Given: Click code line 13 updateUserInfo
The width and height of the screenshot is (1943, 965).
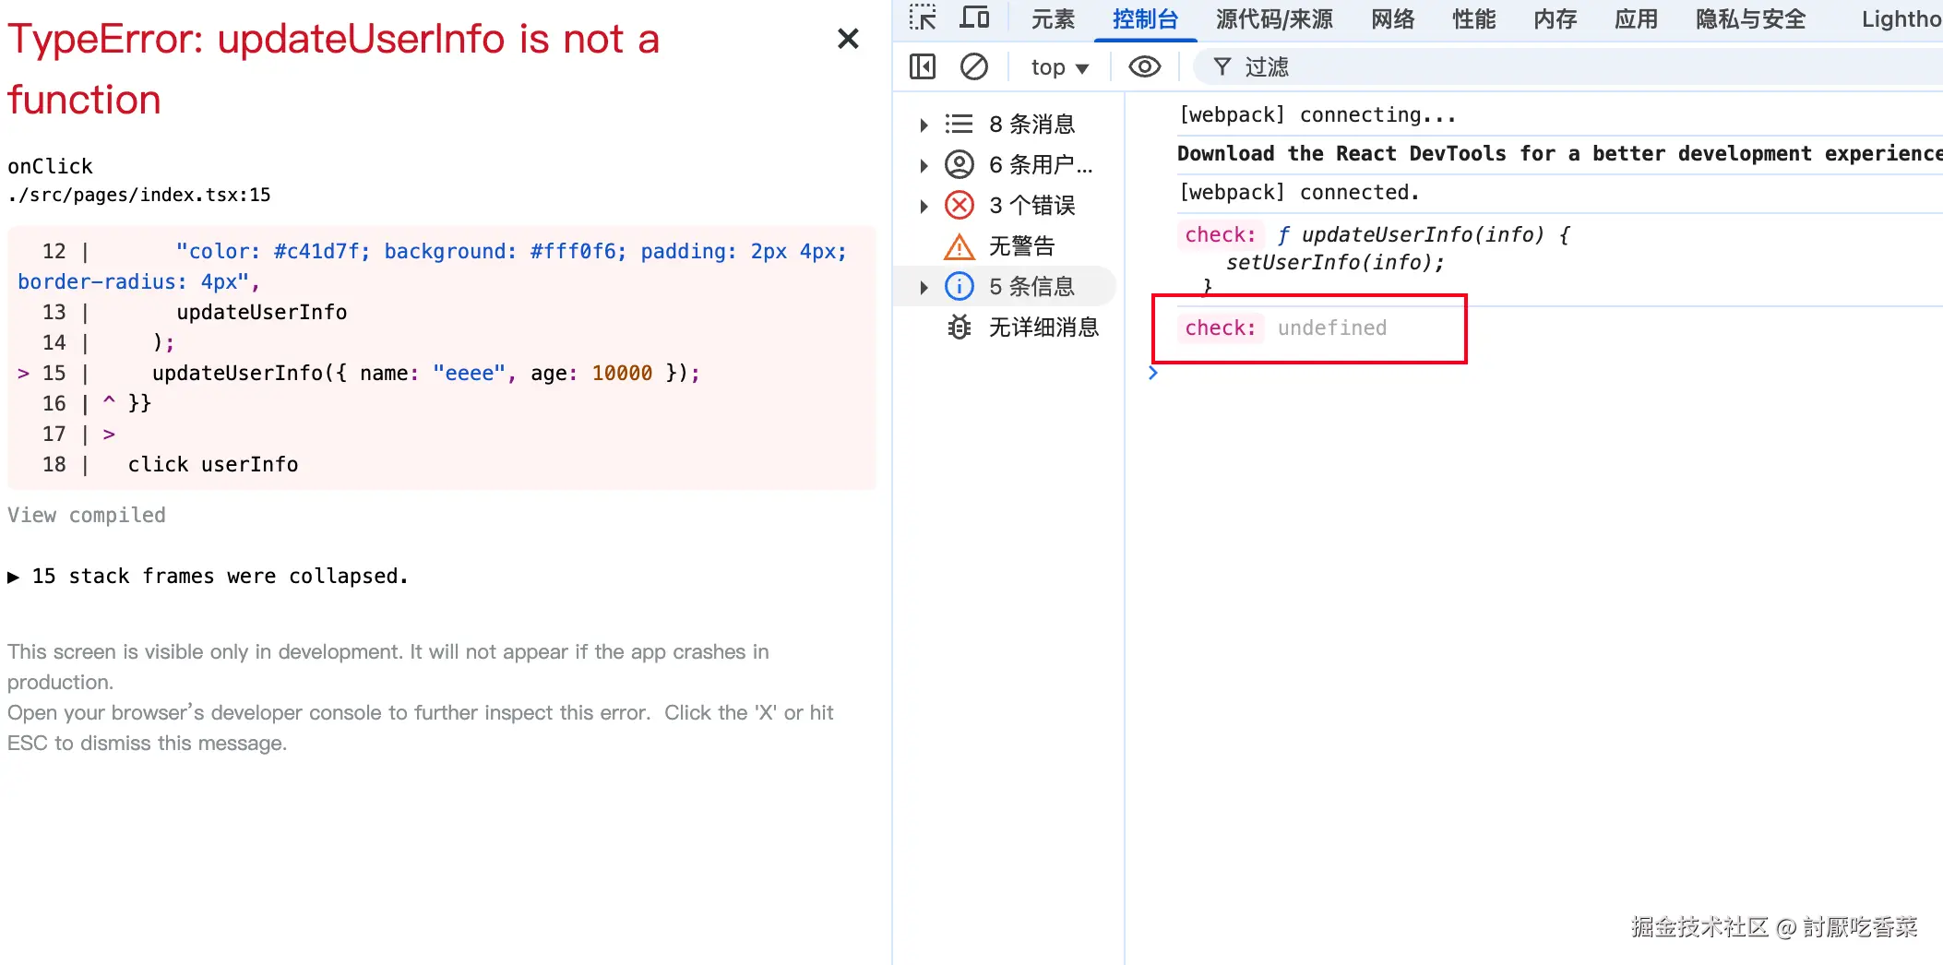Looking at the screenshot, I should [x=262, y=312].
